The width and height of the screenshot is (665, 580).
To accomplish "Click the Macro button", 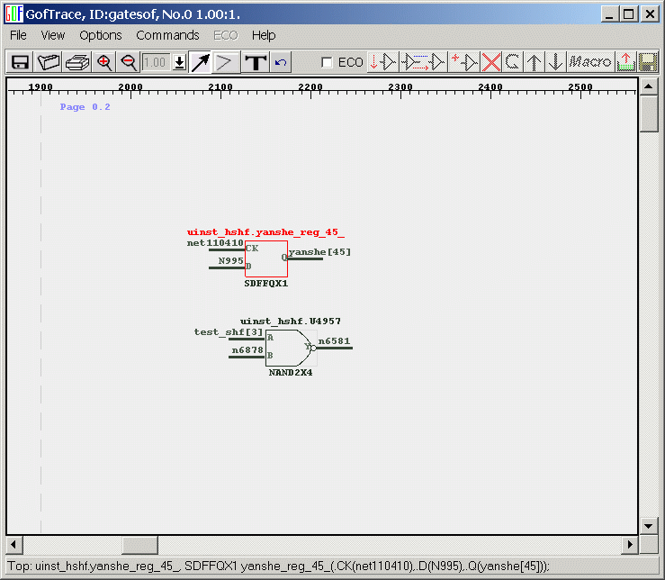I will pyautogui.click(x=590, y=62).
